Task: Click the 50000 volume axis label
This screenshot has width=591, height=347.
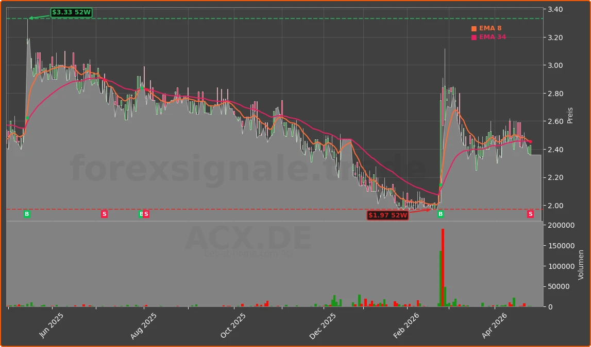Action: [560, 286]
